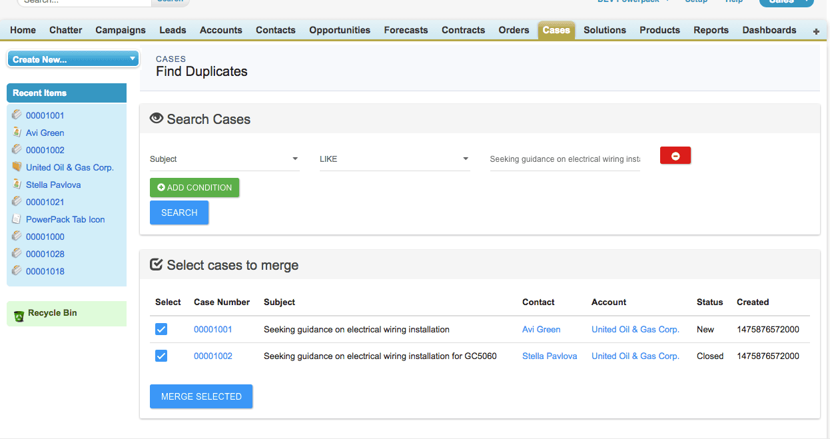This screenshot has height=439, width=830.
Task: Open the Subject field dropdown
Action: click(224, 159)
